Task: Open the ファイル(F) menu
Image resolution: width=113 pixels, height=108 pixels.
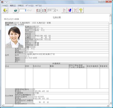Action: tap(5, 6)
